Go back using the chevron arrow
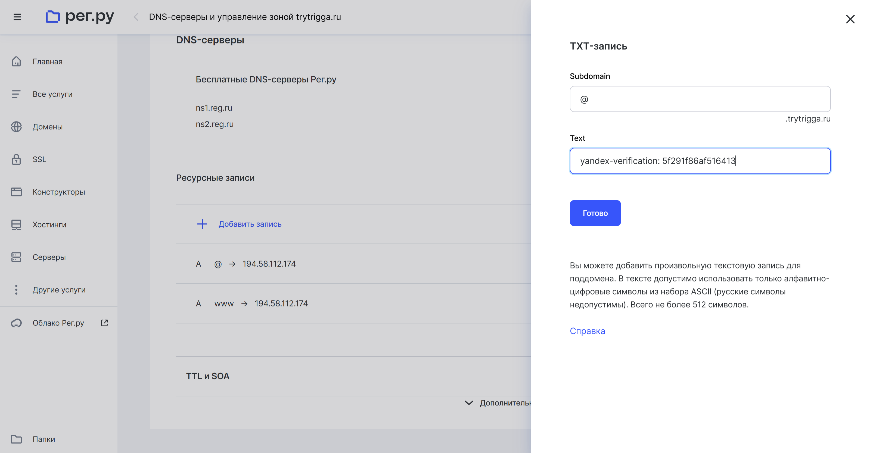This screenshot has height=453, width=870. pyautogui.click(x=136, y=17)
